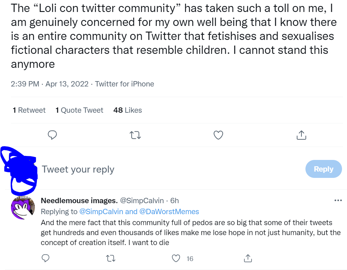
Task: Open the 'Twitter for iPhone' source link
Action: pos(124,84)
